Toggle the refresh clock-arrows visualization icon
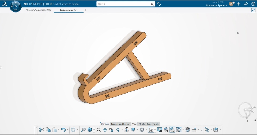The width and height of the screenshot is (257, 135). (179, 130)
